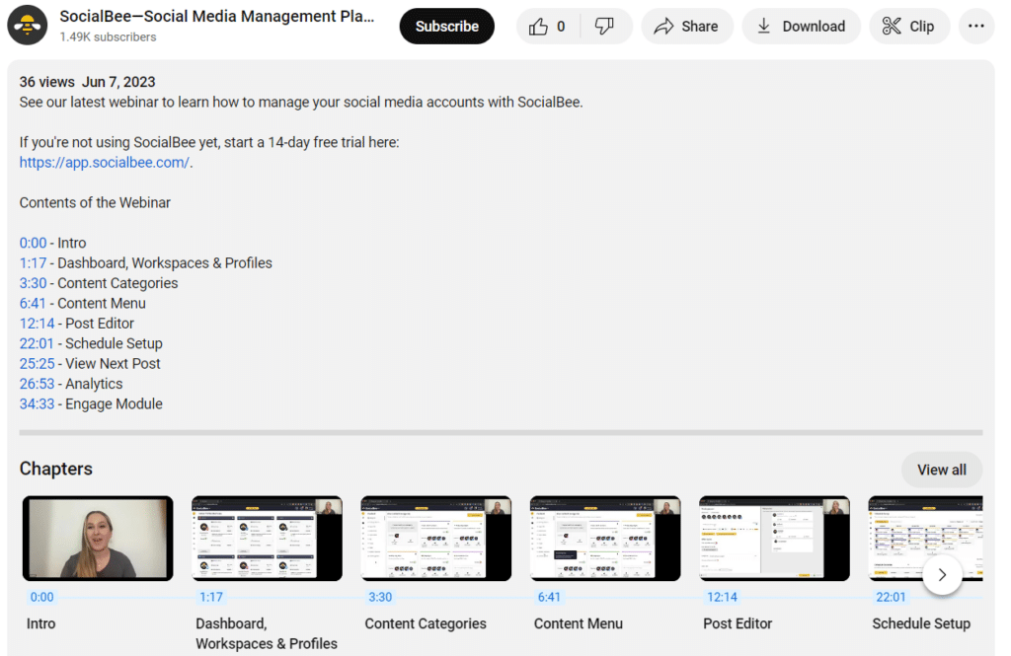
Task: Open the SocialBee channel avatar
Action: click(27, 25)
